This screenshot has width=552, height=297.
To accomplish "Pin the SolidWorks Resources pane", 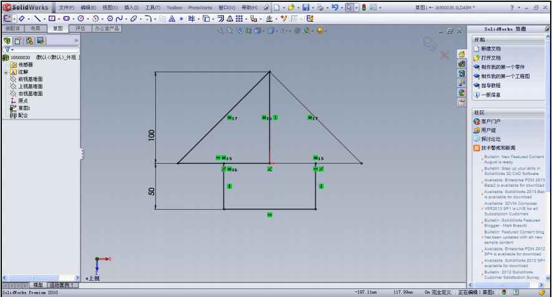I will pos(547,29).
